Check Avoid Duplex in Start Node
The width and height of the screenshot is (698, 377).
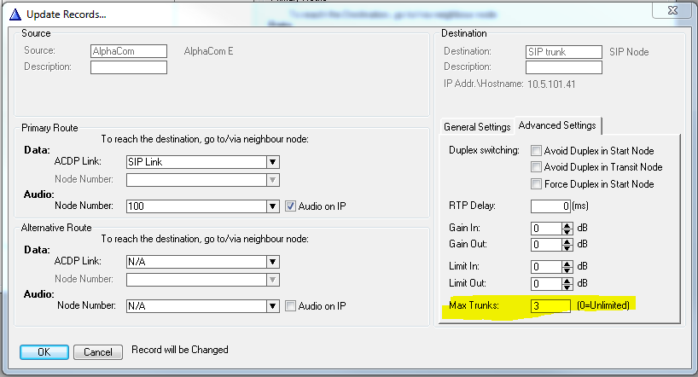(x=536, y=150)
